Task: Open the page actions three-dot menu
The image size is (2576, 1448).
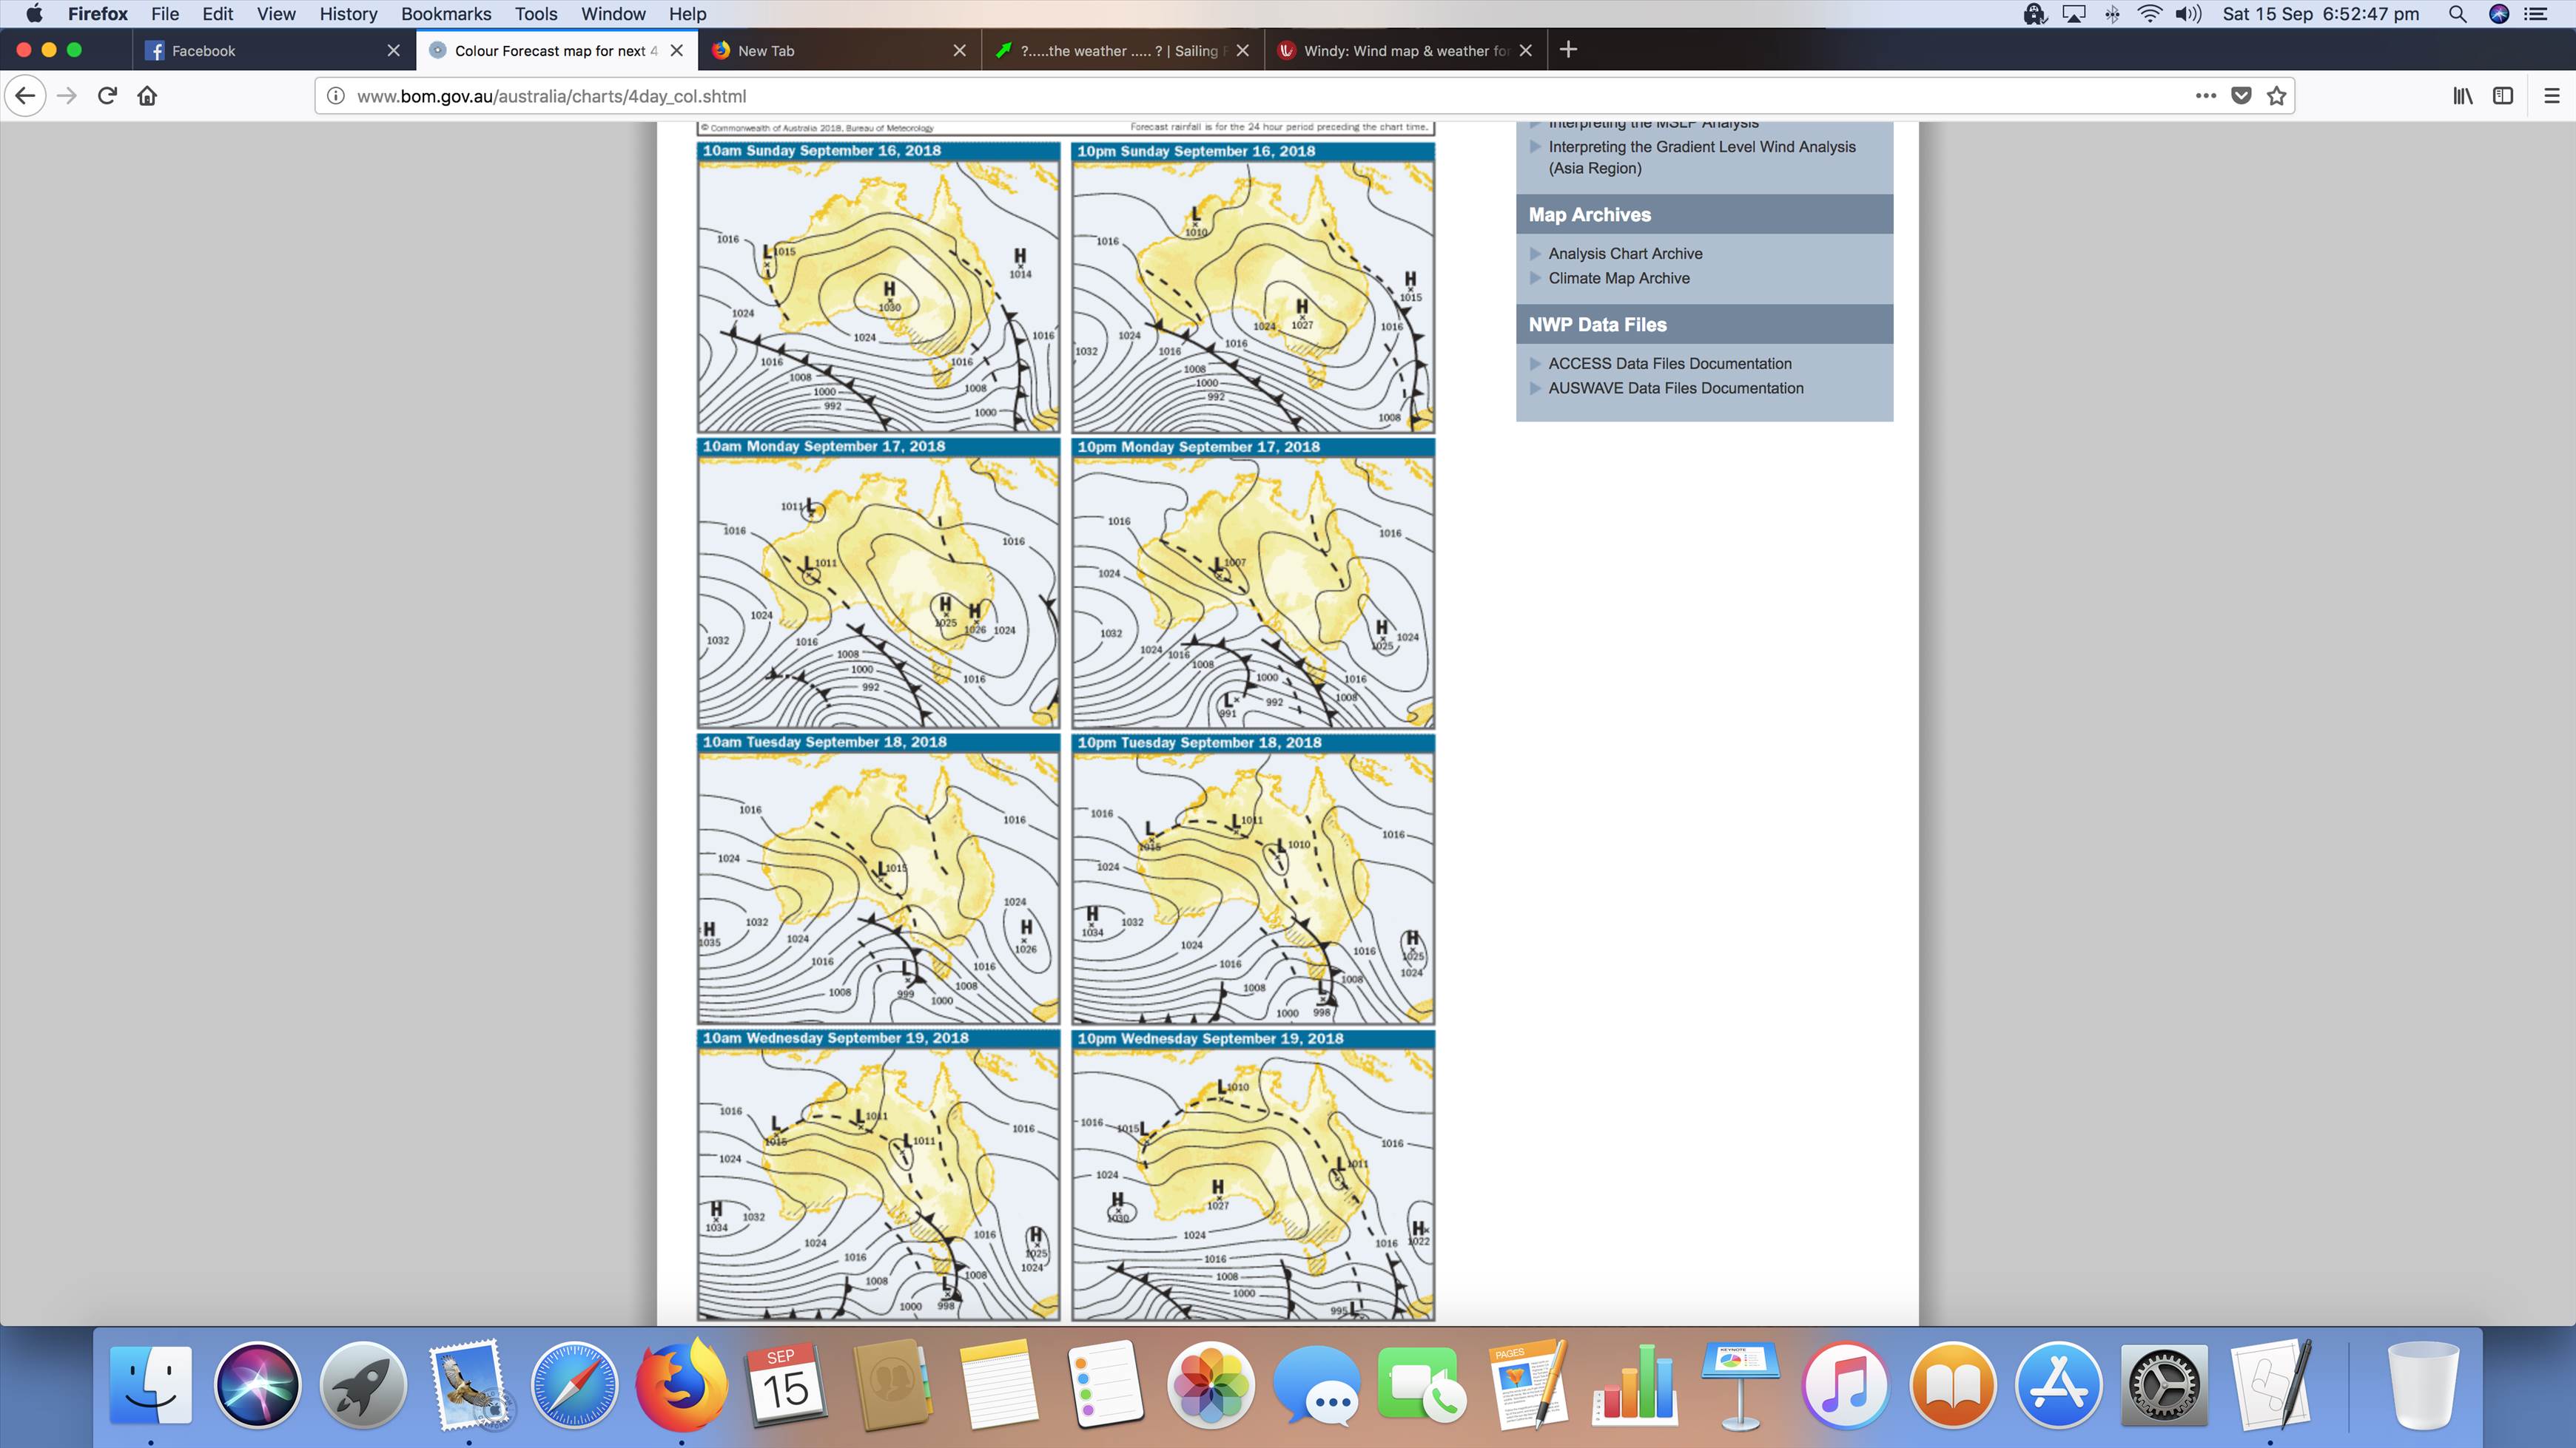Action: tap(2205, 96)
